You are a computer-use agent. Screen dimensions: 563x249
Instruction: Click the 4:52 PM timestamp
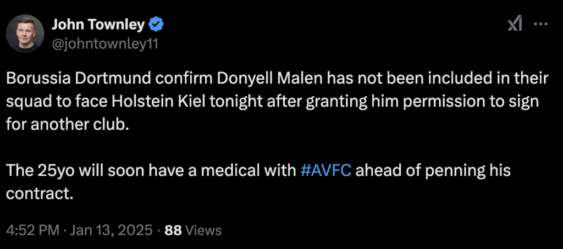tap(32, 230)
